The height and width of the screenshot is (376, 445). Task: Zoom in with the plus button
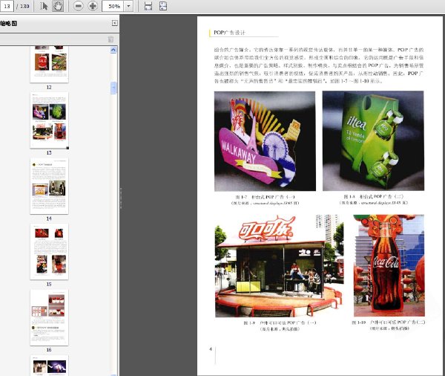(93, 6)
